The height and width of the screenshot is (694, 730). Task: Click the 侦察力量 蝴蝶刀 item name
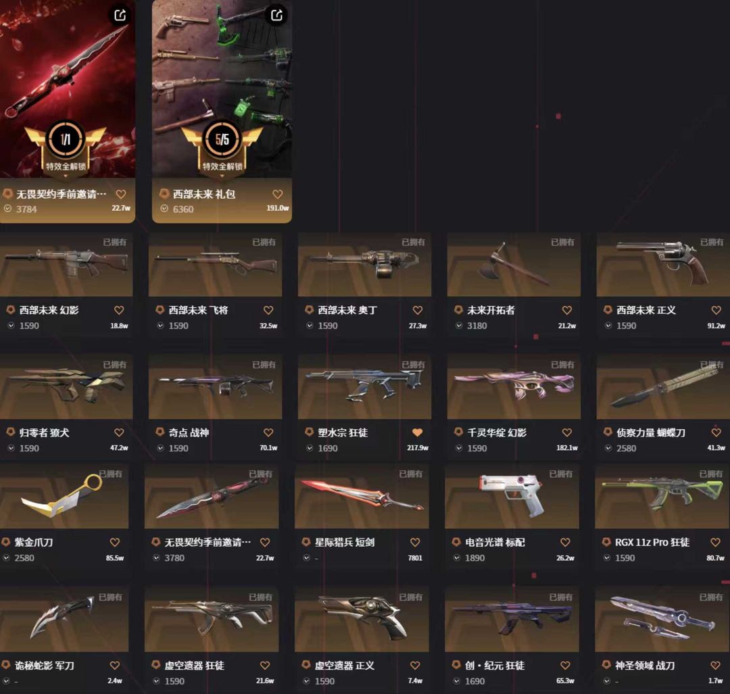[x=651, y=432]
